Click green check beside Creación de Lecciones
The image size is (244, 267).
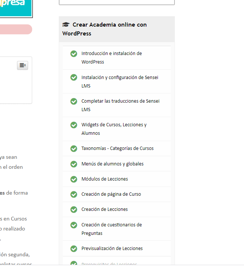pos(74,210)
